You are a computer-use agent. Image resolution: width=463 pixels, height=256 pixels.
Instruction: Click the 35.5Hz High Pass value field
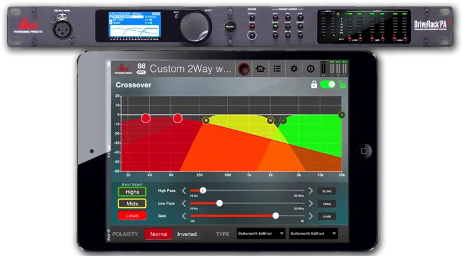(x=327, y=191)
